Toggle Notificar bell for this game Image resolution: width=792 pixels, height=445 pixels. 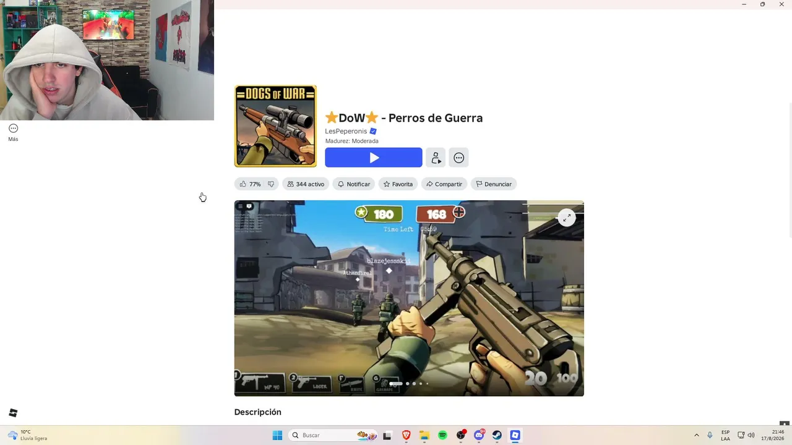(354, 184)
